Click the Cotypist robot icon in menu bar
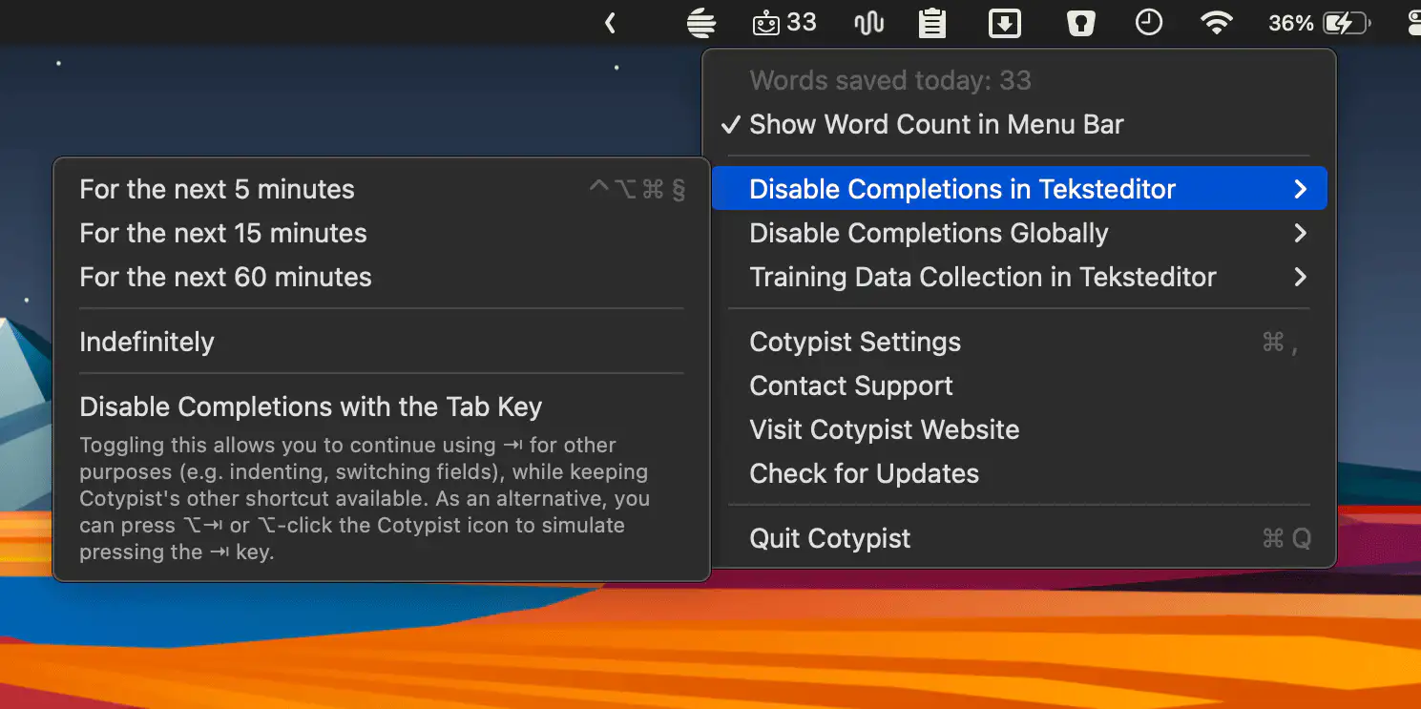Image resolution: width=1421 pixels, height=709 pixels. [766, 23]
